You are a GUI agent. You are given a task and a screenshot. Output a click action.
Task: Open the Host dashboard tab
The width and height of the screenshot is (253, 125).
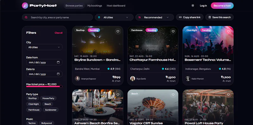click(116, 6)
